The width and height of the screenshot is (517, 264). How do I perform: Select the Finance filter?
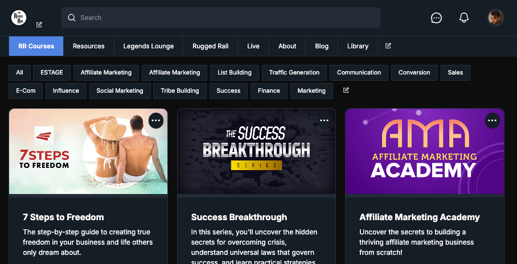point(269,91)
